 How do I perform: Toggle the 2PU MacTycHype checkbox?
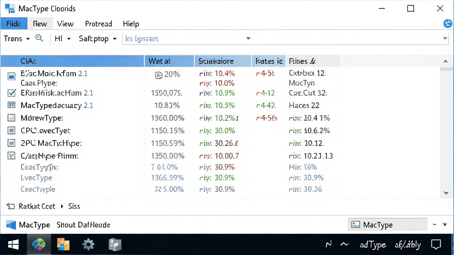click(11, 143)
